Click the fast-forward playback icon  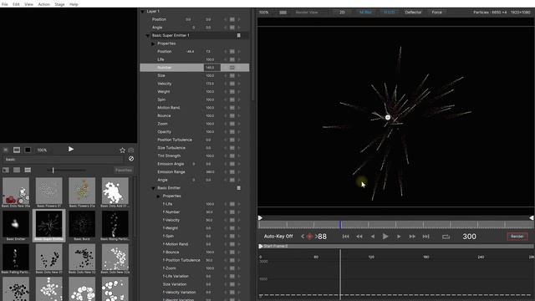pos(412,237)
